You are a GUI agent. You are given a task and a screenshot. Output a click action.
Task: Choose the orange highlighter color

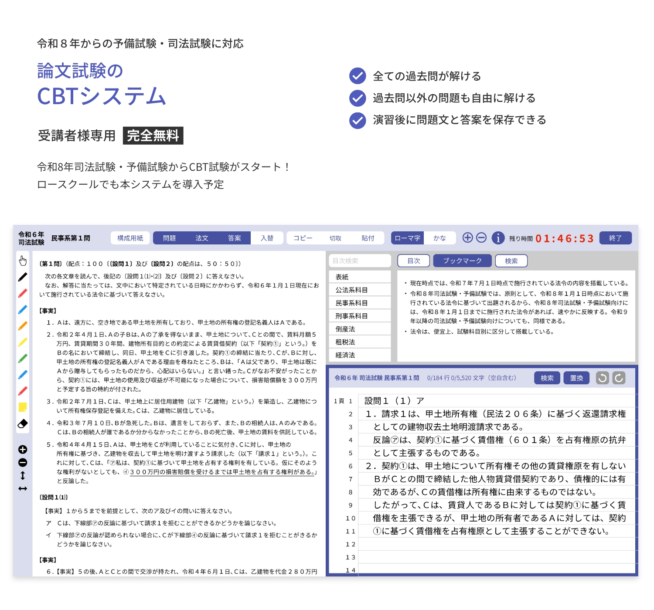coord(23,325)
